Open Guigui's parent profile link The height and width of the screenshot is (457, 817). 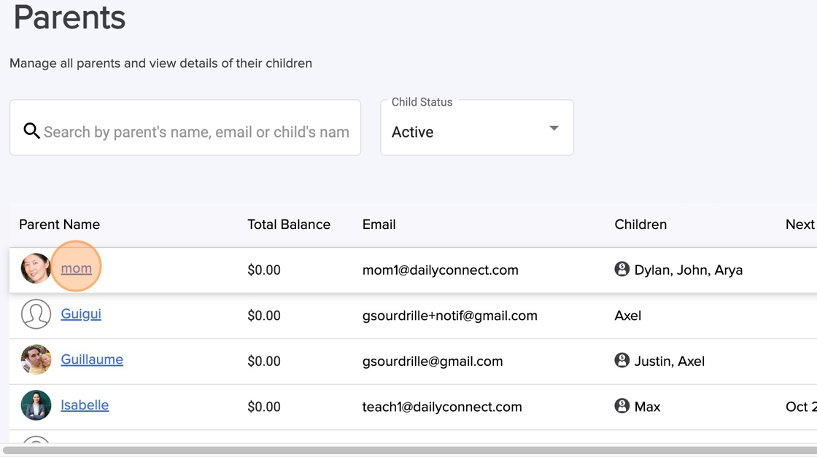[x=81, y=314]
